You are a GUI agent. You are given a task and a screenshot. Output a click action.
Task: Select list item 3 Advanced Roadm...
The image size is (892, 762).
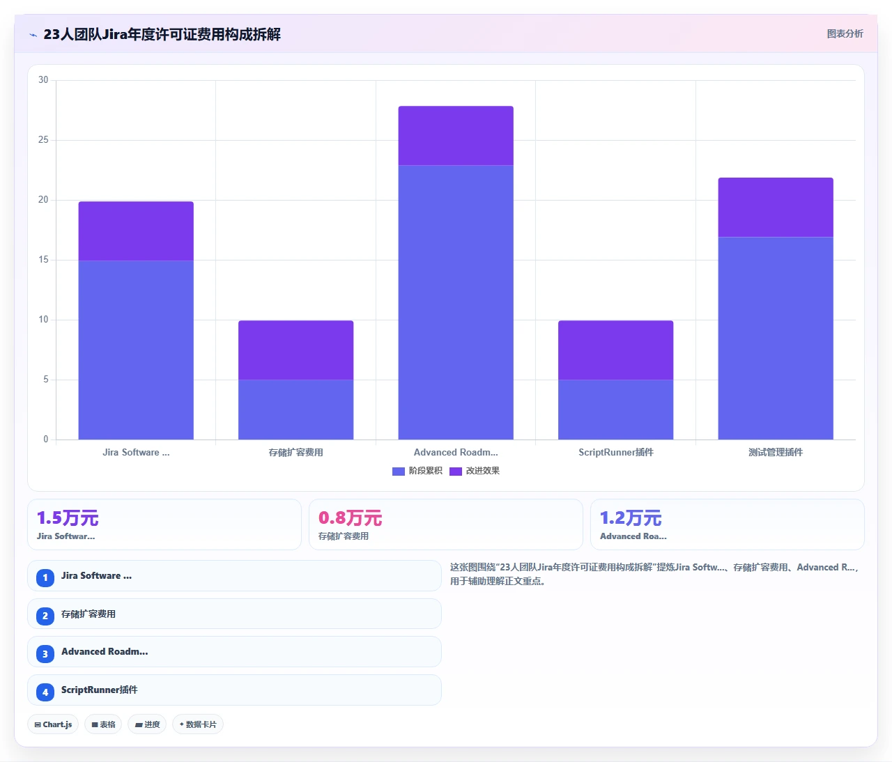click(234, 652)
